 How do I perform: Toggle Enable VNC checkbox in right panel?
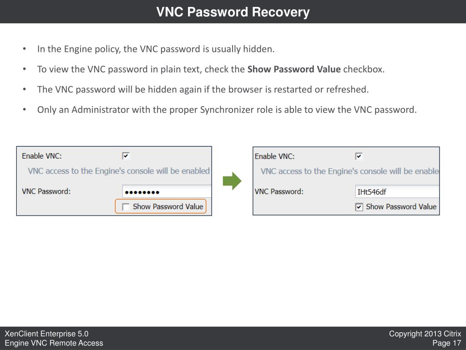click(359, 156)
